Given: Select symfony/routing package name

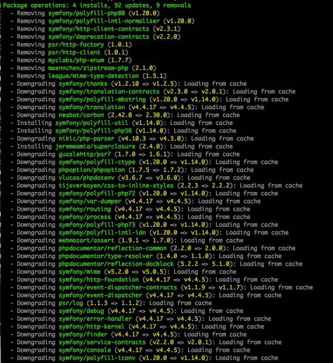Looking at the screenshot, I should tap(85, 209).
